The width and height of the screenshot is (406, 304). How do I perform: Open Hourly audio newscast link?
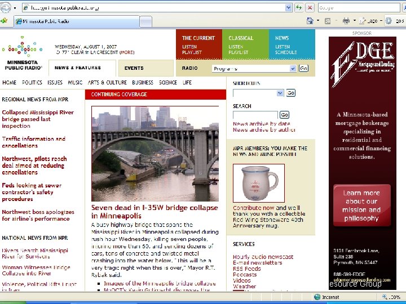pos(263,257)
